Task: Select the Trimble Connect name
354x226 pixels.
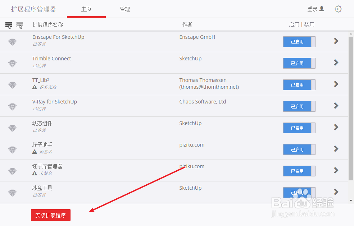Action: pos(51,59)
